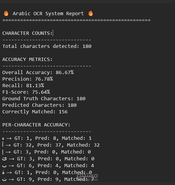The image size is (175, 185).
Task: Click the F1-Score 75.64% line
Action: click(26, 92)
